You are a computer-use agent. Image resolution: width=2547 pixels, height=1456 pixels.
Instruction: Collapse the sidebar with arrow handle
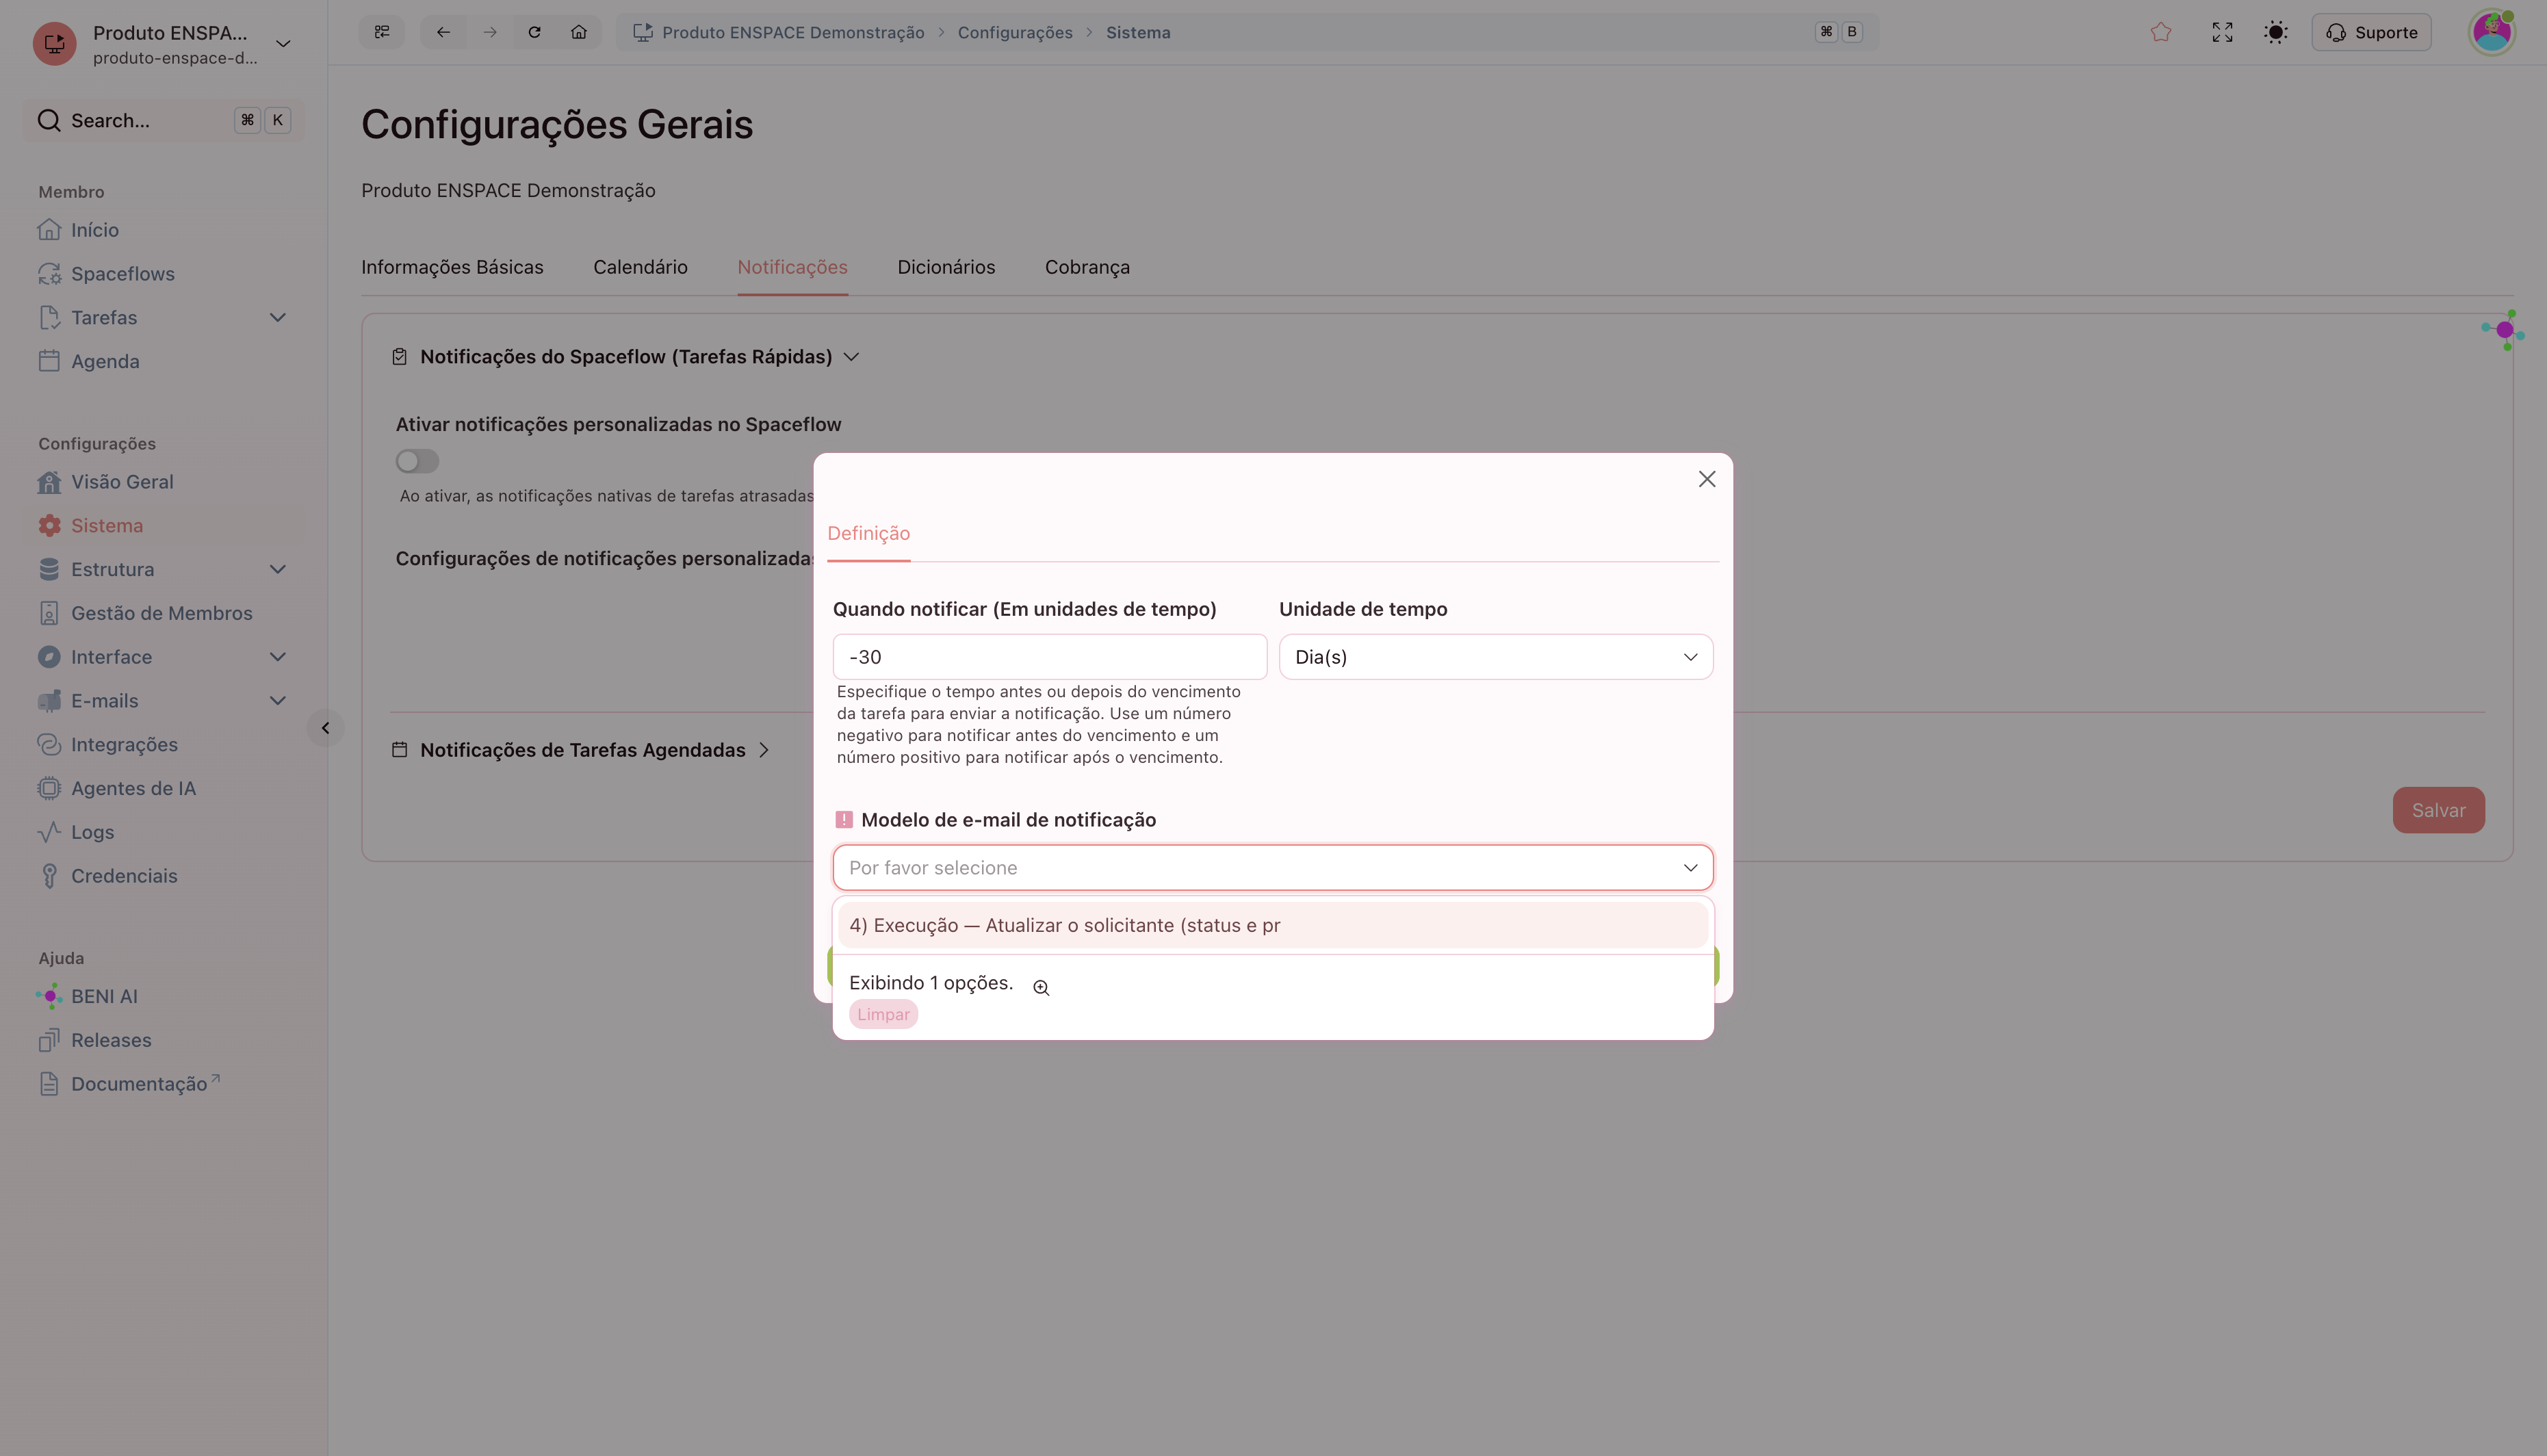click(x=325, y=728)
